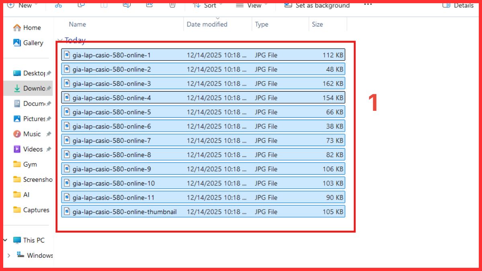Screen dimensions: 482x271
Task: Expand the This PC tree node
Action: click(6, 240)
